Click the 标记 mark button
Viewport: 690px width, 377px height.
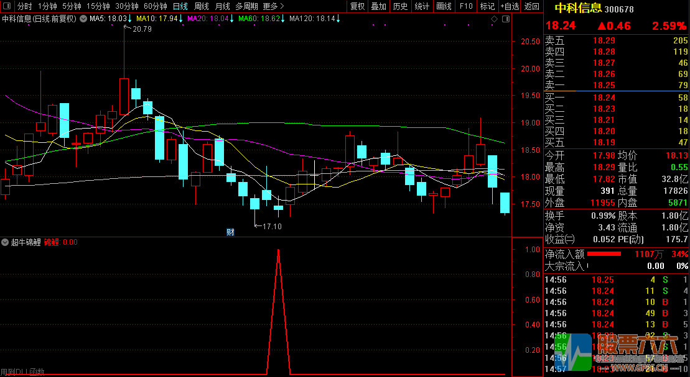tap(487, 6)
